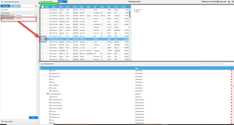Open the Selection Appearance dropdown

pyautogui.click(x=25, y=18)
